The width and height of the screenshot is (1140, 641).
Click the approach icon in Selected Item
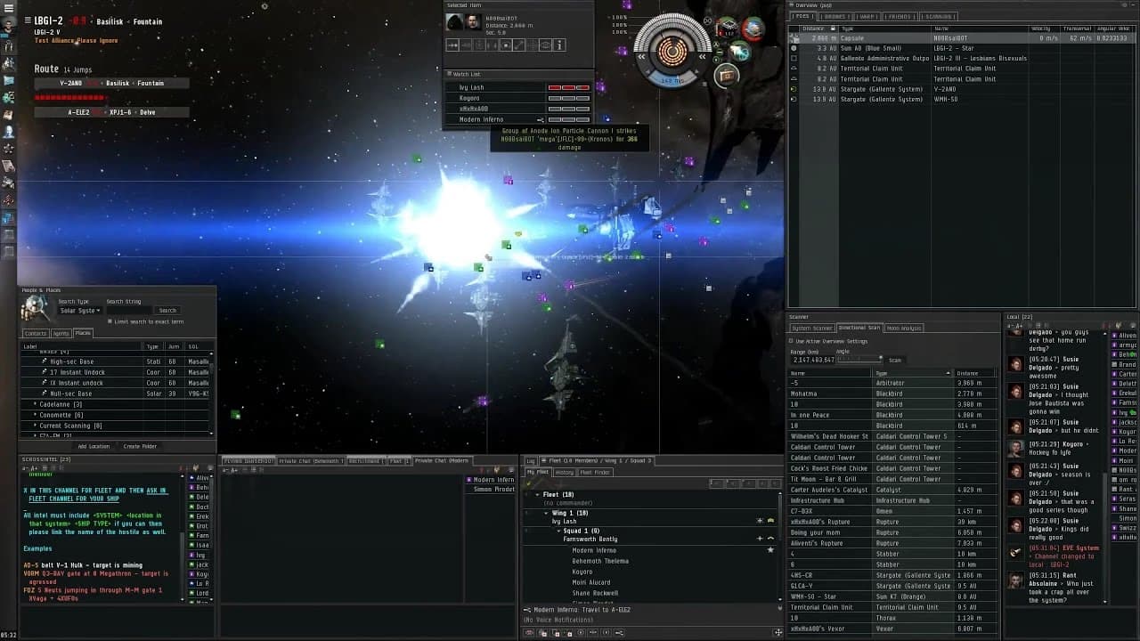[452, 45]
